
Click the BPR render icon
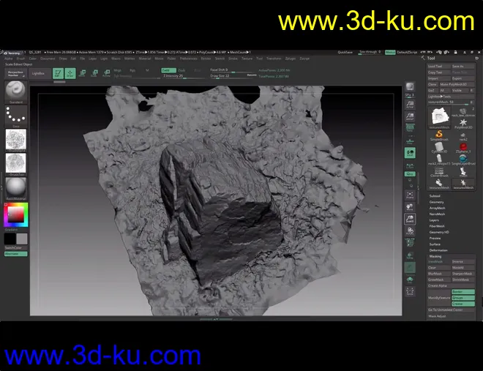[x=410, y=86]
